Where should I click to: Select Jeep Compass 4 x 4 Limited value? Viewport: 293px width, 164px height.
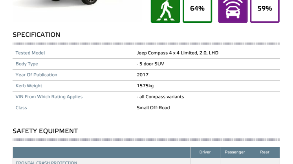click(178, 53)
